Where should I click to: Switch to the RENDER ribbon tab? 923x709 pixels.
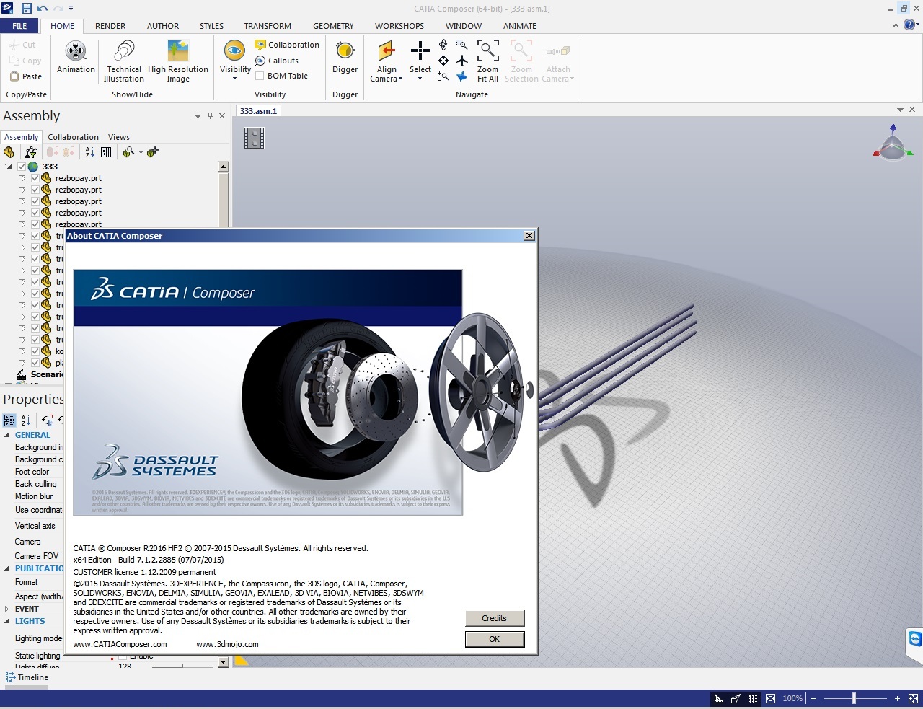click(x=110, y=26)
